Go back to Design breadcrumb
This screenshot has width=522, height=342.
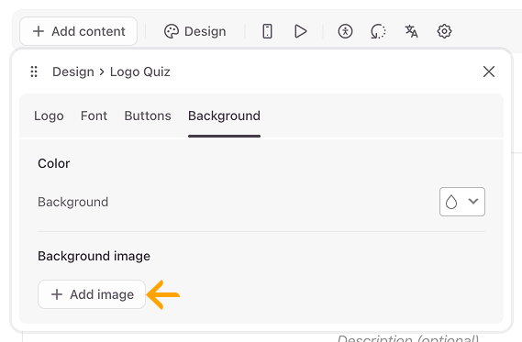(x=73, y=72)
